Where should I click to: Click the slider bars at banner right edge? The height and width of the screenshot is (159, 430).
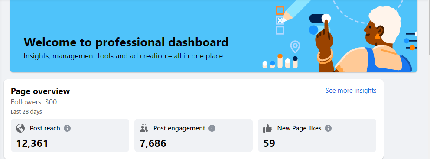coord(411,41)
